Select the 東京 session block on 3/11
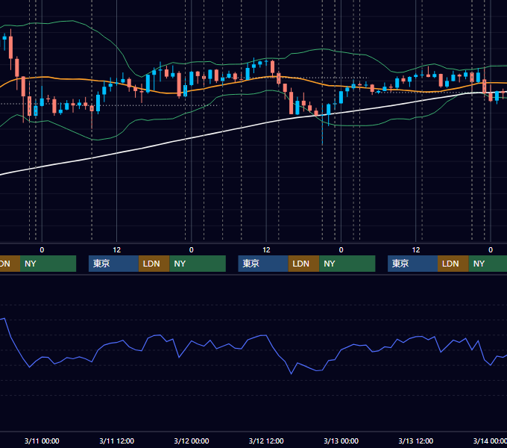Screen dimensions: 507x448 pos(113,264)
